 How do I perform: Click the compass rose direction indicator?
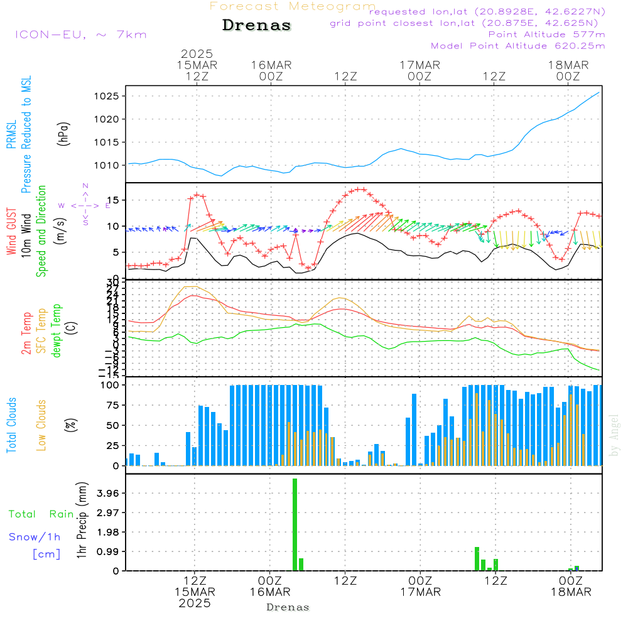click(x=85, y=205)
